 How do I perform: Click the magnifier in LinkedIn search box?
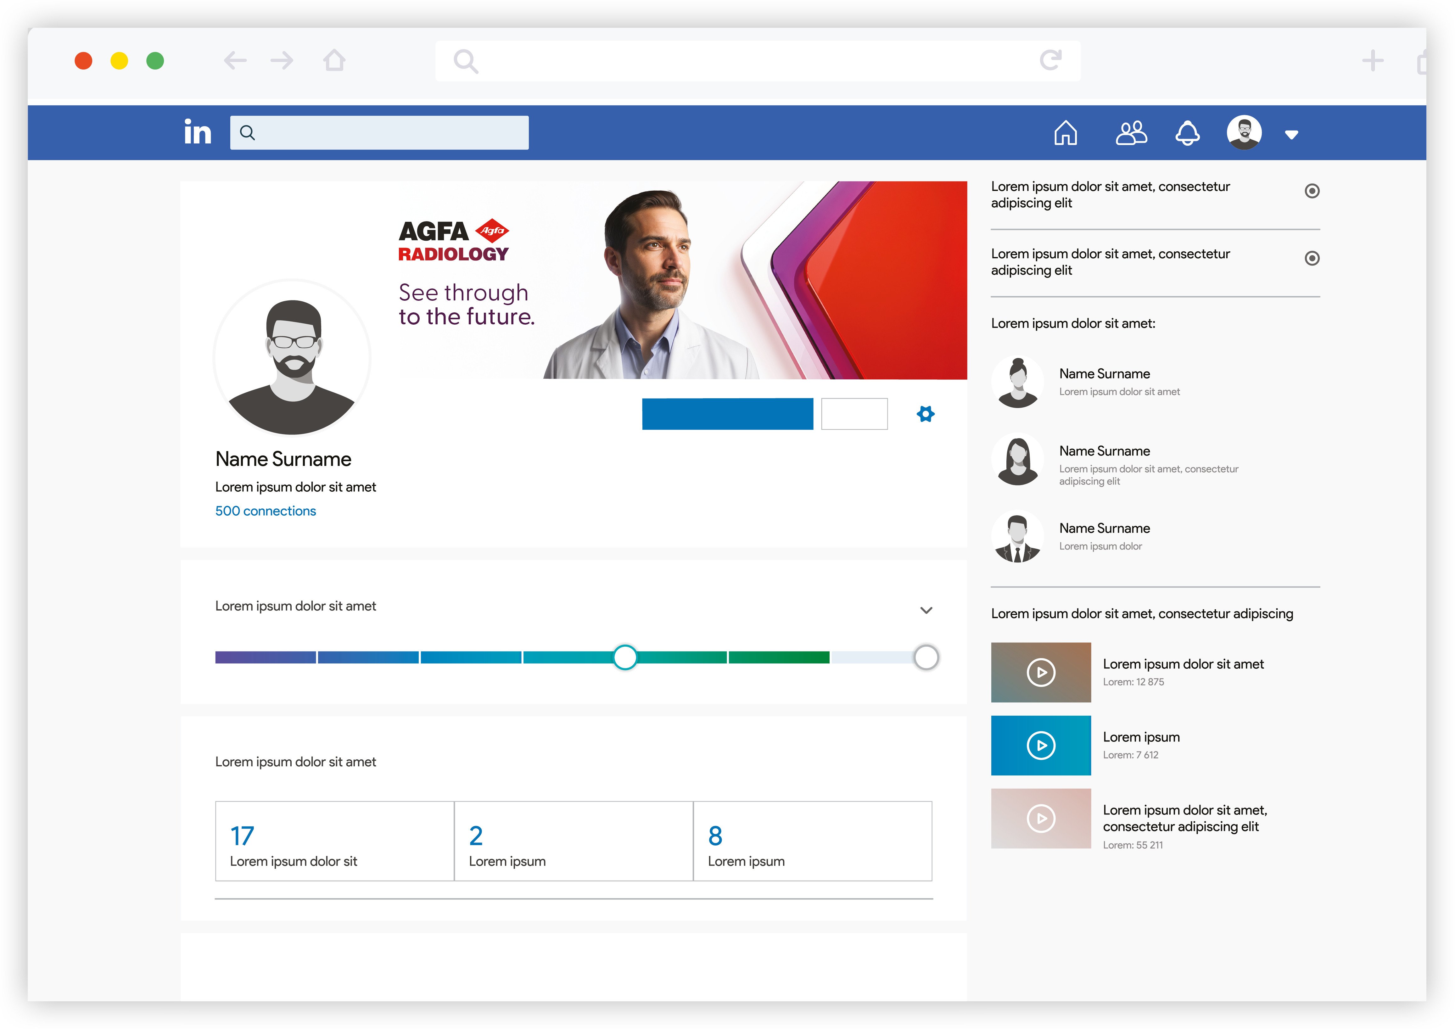tap(247, 132)
